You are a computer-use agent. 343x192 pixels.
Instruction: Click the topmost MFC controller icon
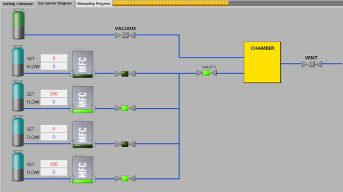tap(83, 64)
